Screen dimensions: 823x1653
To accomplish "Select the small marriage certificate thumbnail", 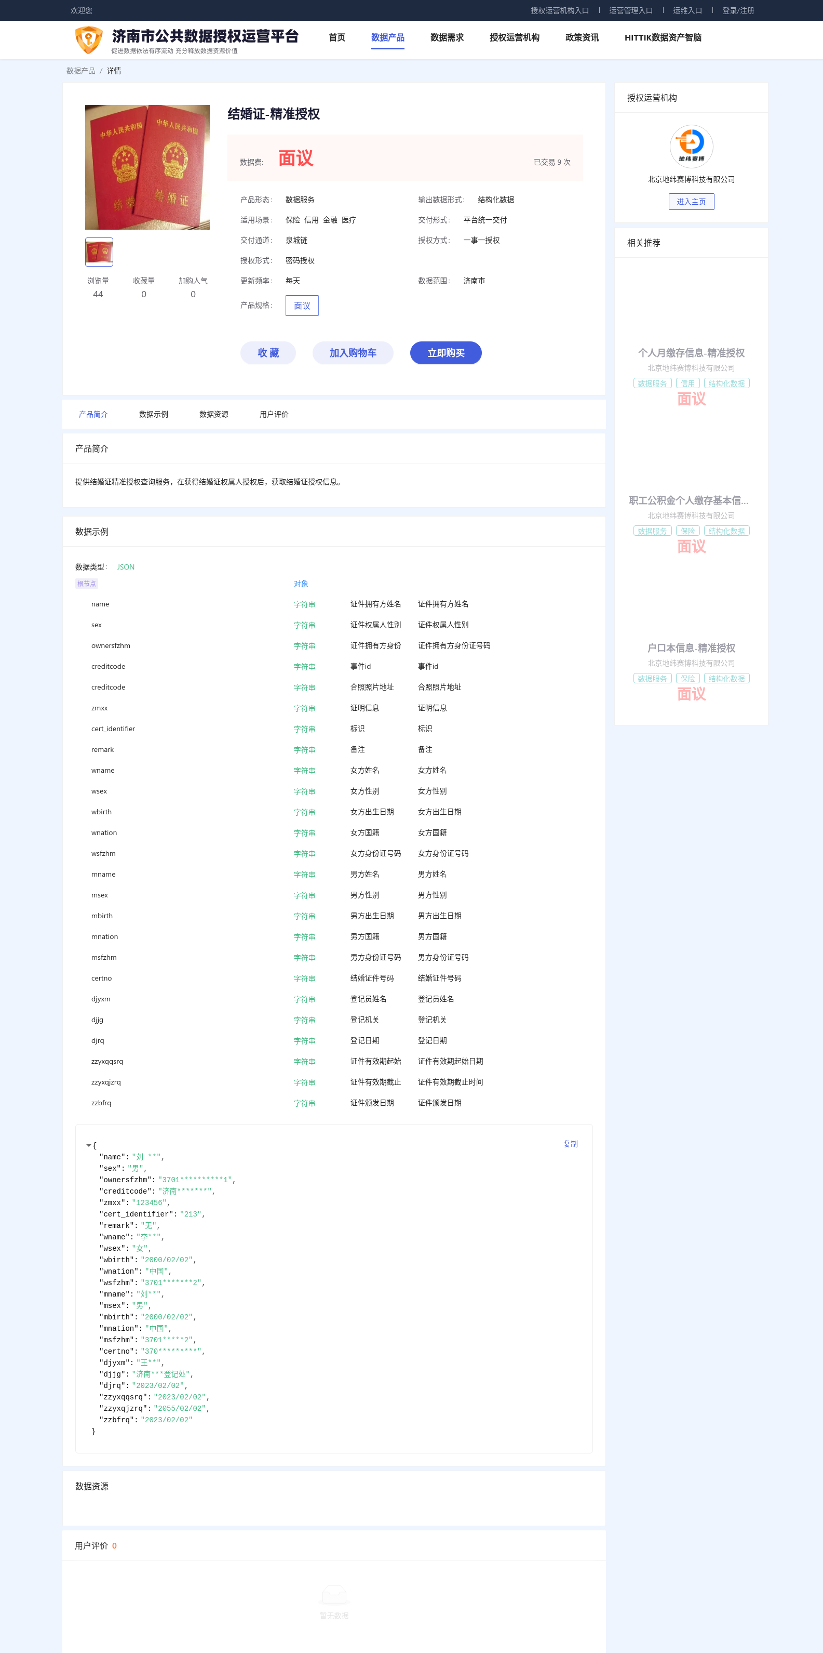I will 99,252.
